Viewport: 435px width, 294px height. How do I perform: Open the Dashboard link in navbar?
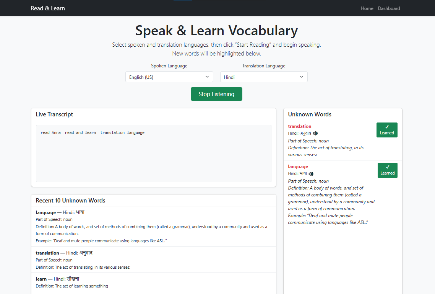pos(389,8)
